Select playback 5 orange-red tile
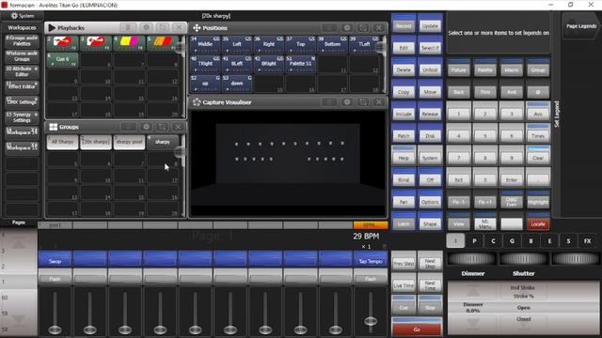Screen dimensions: 602x338 (163, 43)
